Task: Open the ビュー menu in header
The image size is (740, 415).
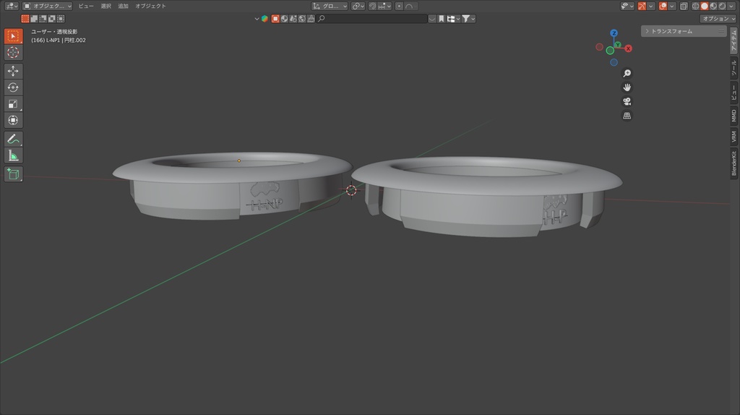Action: [x=86, y=6]
